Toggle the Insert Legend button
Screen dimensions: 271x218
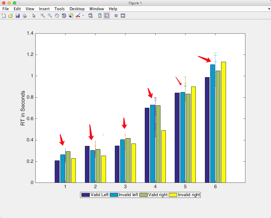point(107,16)
